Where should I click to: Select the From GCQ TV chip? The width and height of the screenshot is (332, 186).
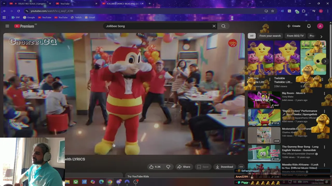coord(295,36)
